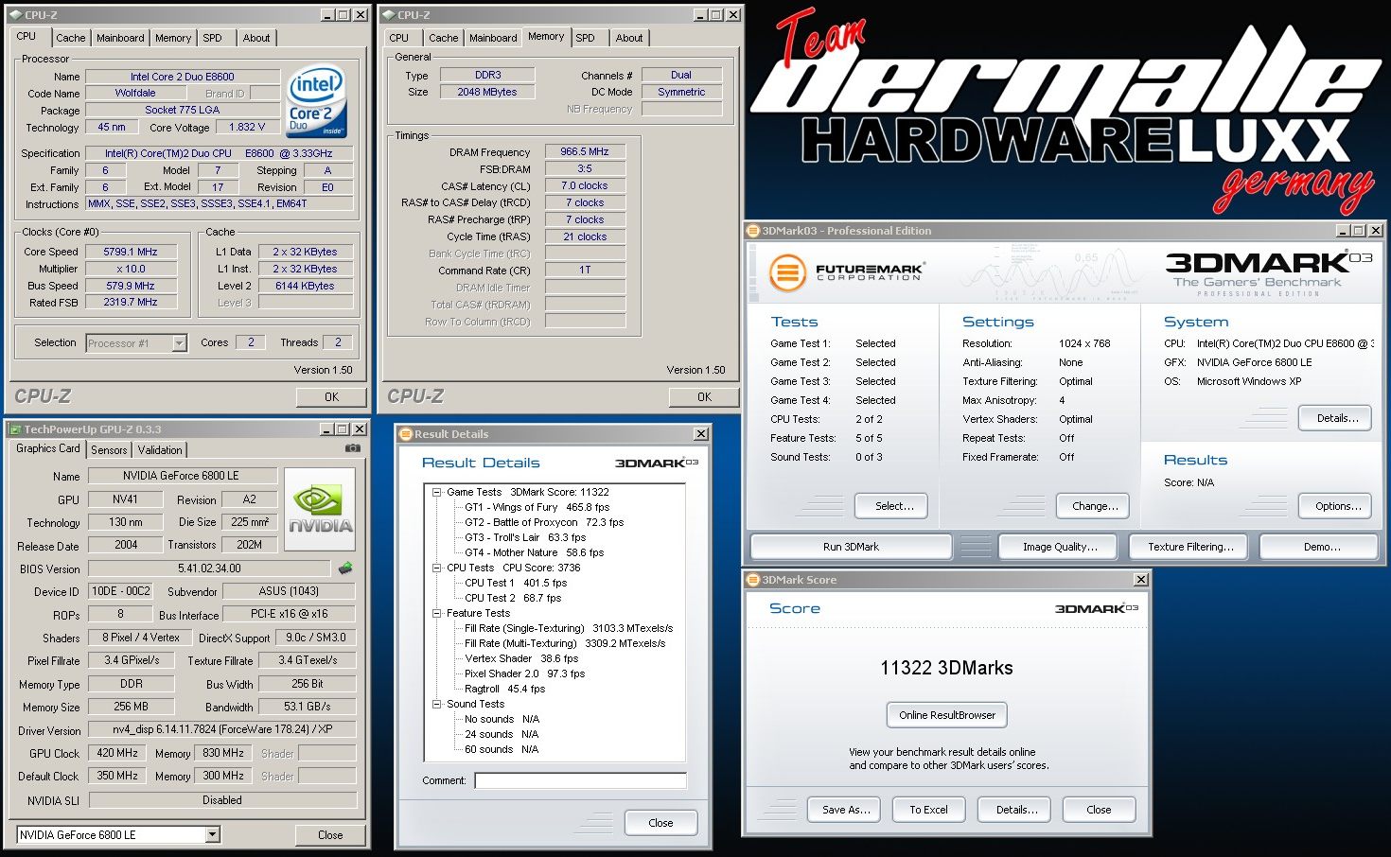Click the Memory CPU-Z window title icon
The image size is (1391, 857).
387,15
